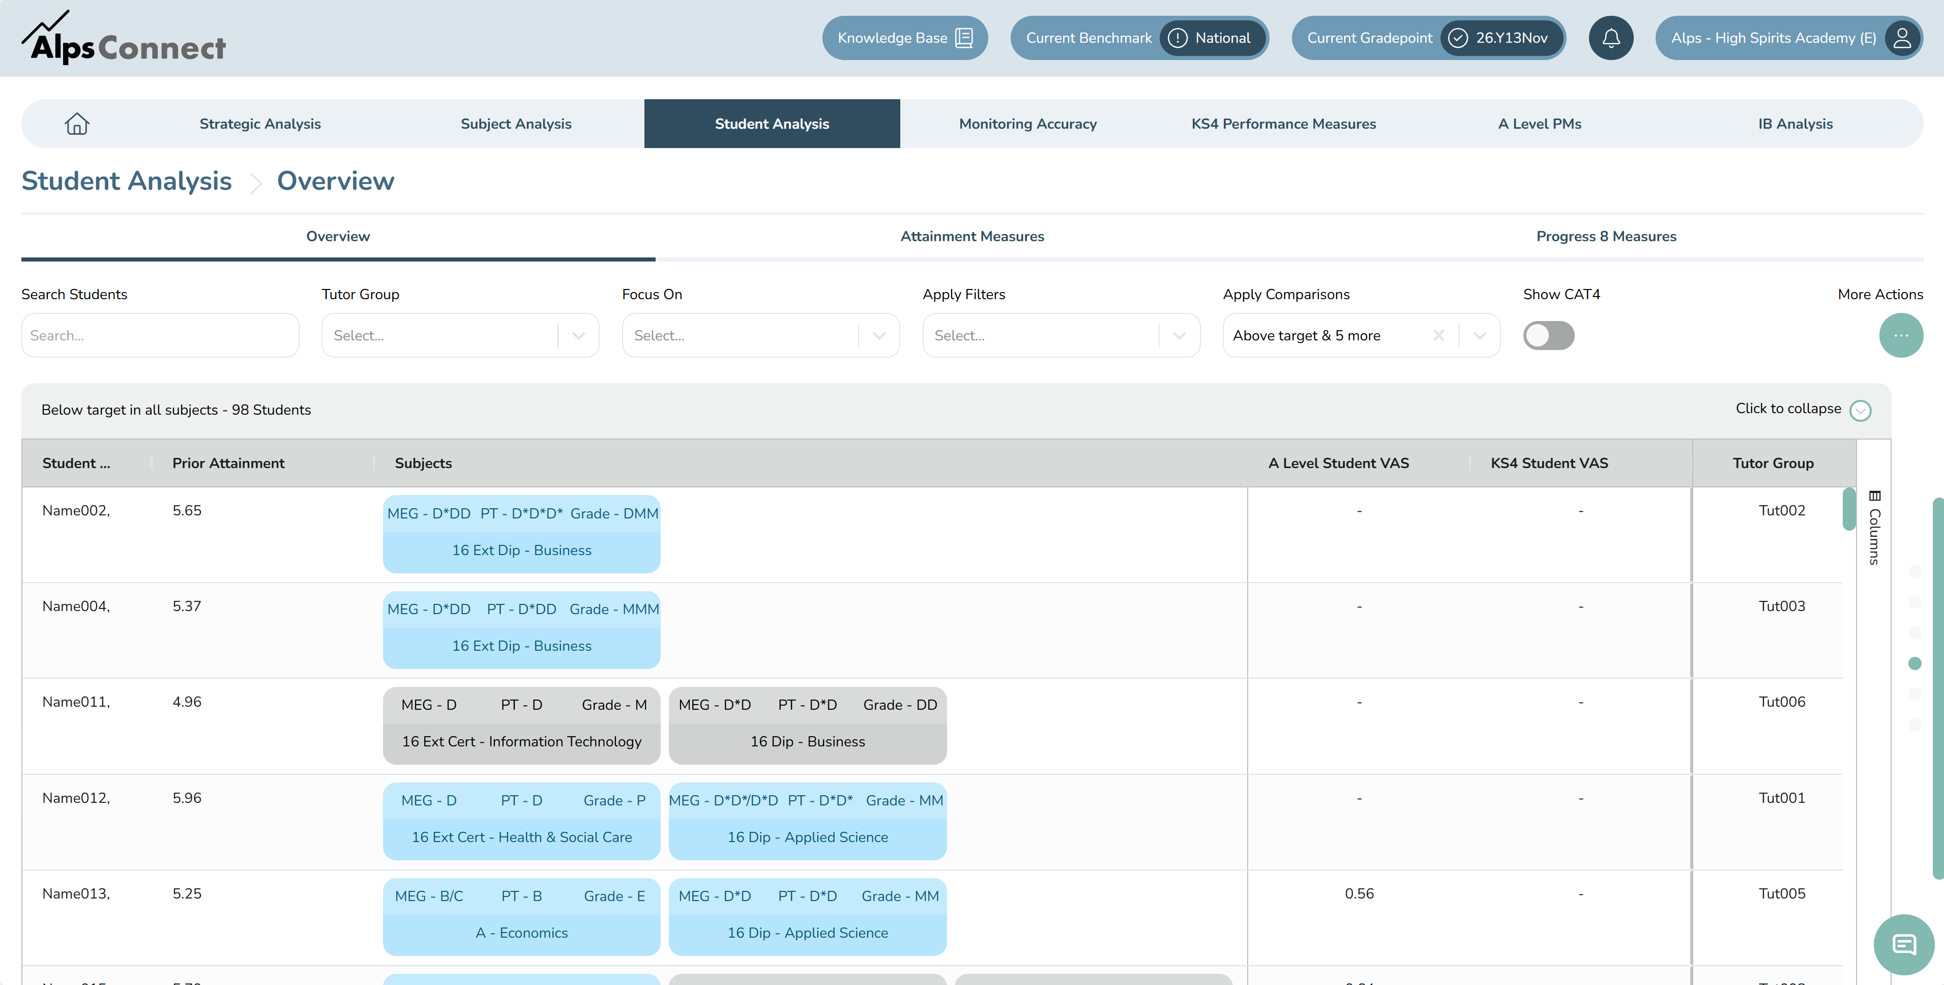Clear the Apply Comparisons selection X

(x=1438, y=335)
